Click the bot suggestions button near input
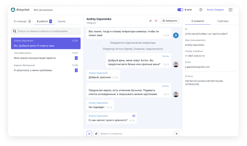 (x=89, y=134)
